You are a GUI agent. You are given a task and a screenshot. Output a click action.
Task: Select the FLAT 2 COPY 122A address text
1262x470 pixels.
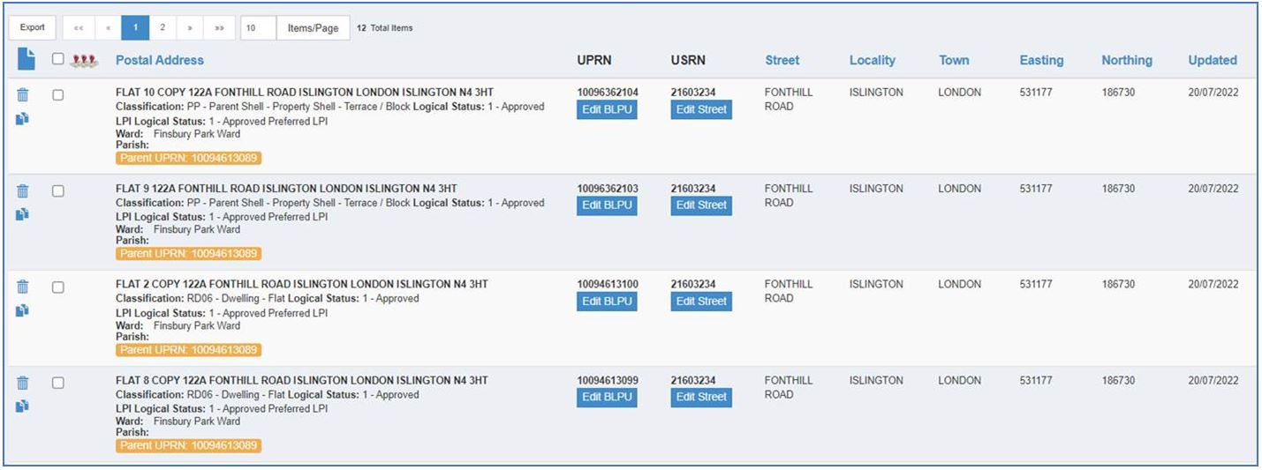(302, 284)
